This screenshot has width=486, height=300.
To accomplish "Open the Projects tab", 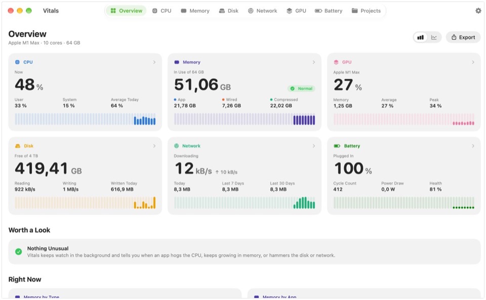I will coord(366,11).
